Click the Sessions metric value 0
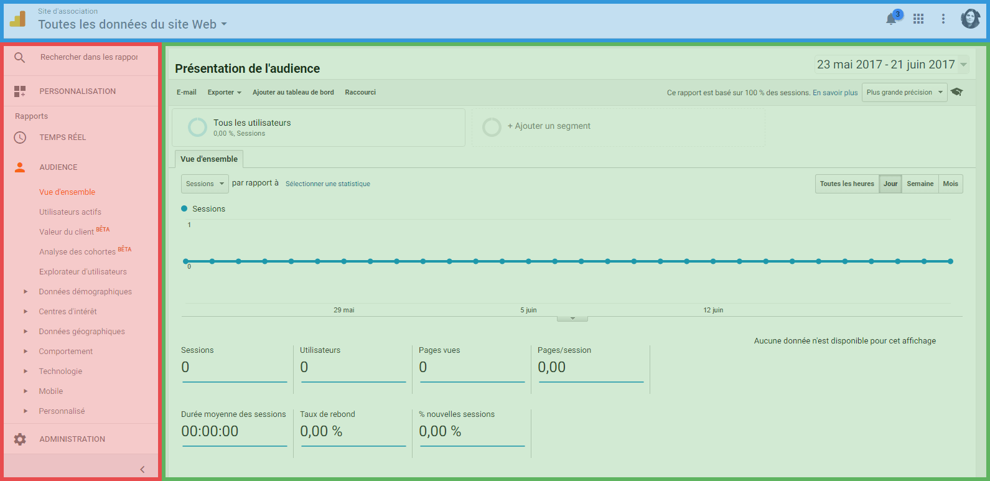990x481 pixels. [185, 367]
